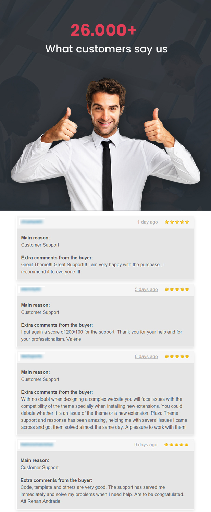
Task: Click the '26.000+' headline
Action: tap(104, 30)
